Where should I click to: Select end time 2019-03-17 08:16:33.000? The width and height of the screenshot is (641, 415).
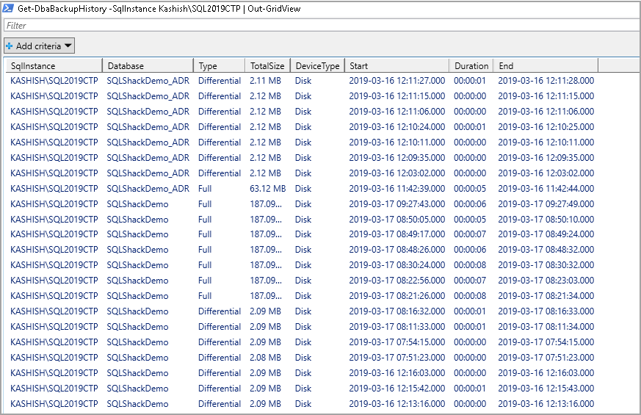[546, 311]
